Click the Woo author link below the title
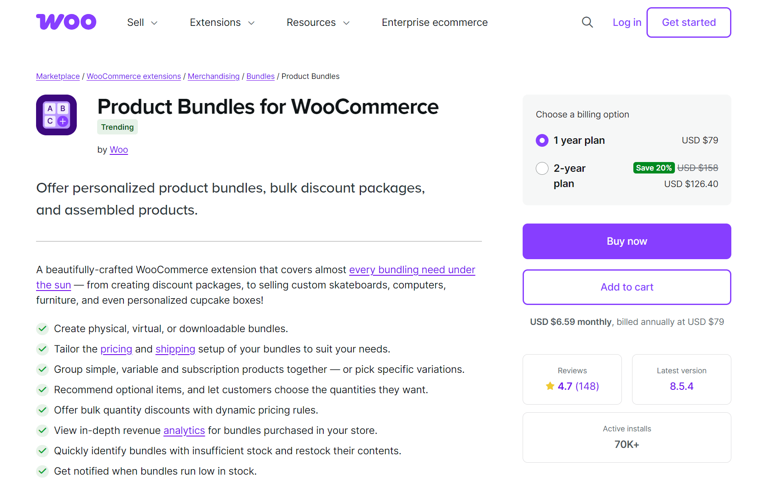 pos(118,149)
